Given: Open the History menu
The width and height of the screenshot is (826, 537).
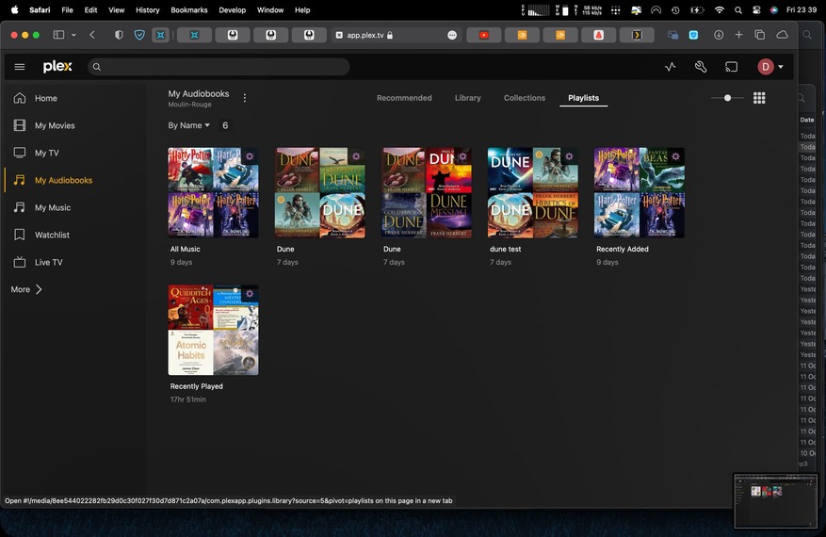Looking at the screenshot, I should (x=148, y=10).
